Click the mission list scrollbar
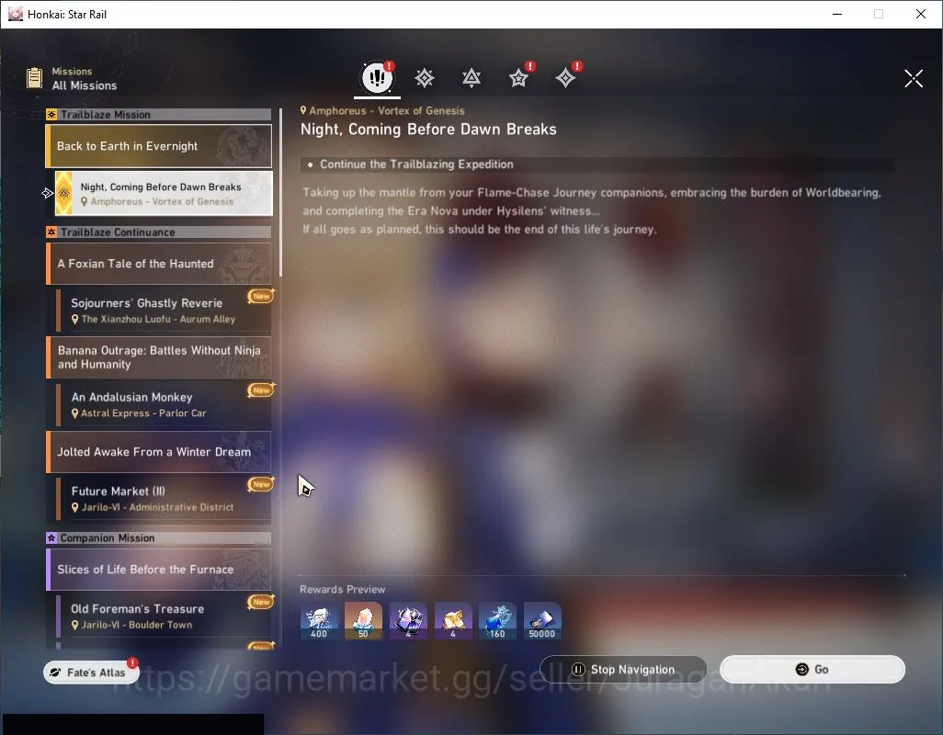Viewport: 943px width, 735px height. (281, 192)
